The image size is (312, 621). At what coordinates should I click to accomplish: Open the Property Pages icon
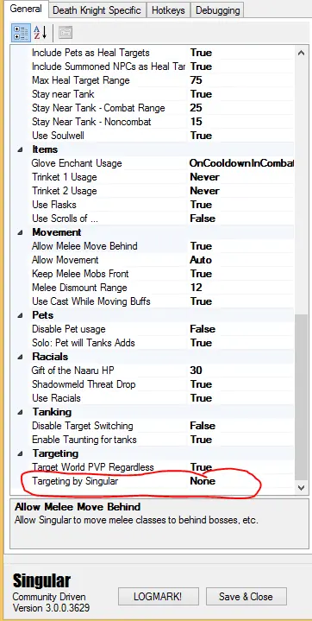pyautogui.click(x=65, y=33)
